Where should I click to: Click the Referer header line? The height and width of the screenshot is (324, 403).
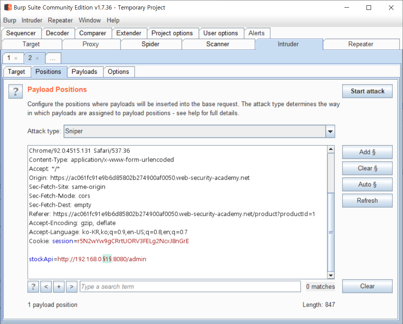[x=172, y=214]
